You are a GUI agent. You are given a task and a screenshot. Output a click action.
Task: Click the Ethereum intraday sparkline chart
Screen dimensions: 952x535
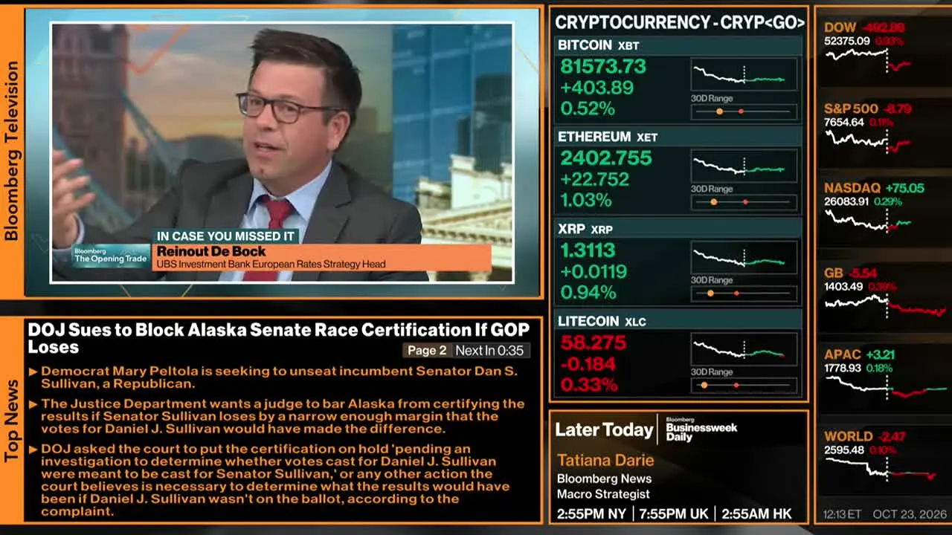click(744, 166)
